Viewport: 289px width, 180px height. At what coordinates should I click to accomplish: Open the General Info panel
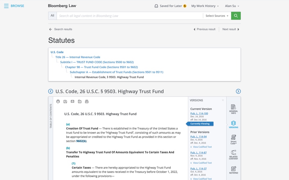pos(233,109)
